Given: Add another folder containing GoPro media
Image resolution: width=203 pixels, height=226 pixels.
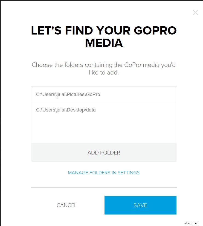Looking at the screenshot, I should (x=104, y=153).
